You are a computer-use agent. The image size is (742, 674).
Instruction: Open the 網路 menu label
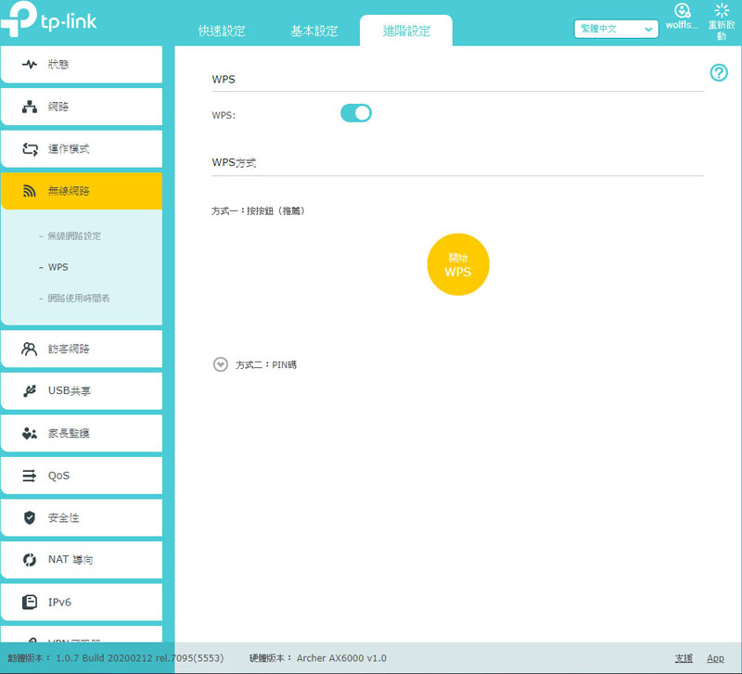pyautogui.click(x=58, y=107)
